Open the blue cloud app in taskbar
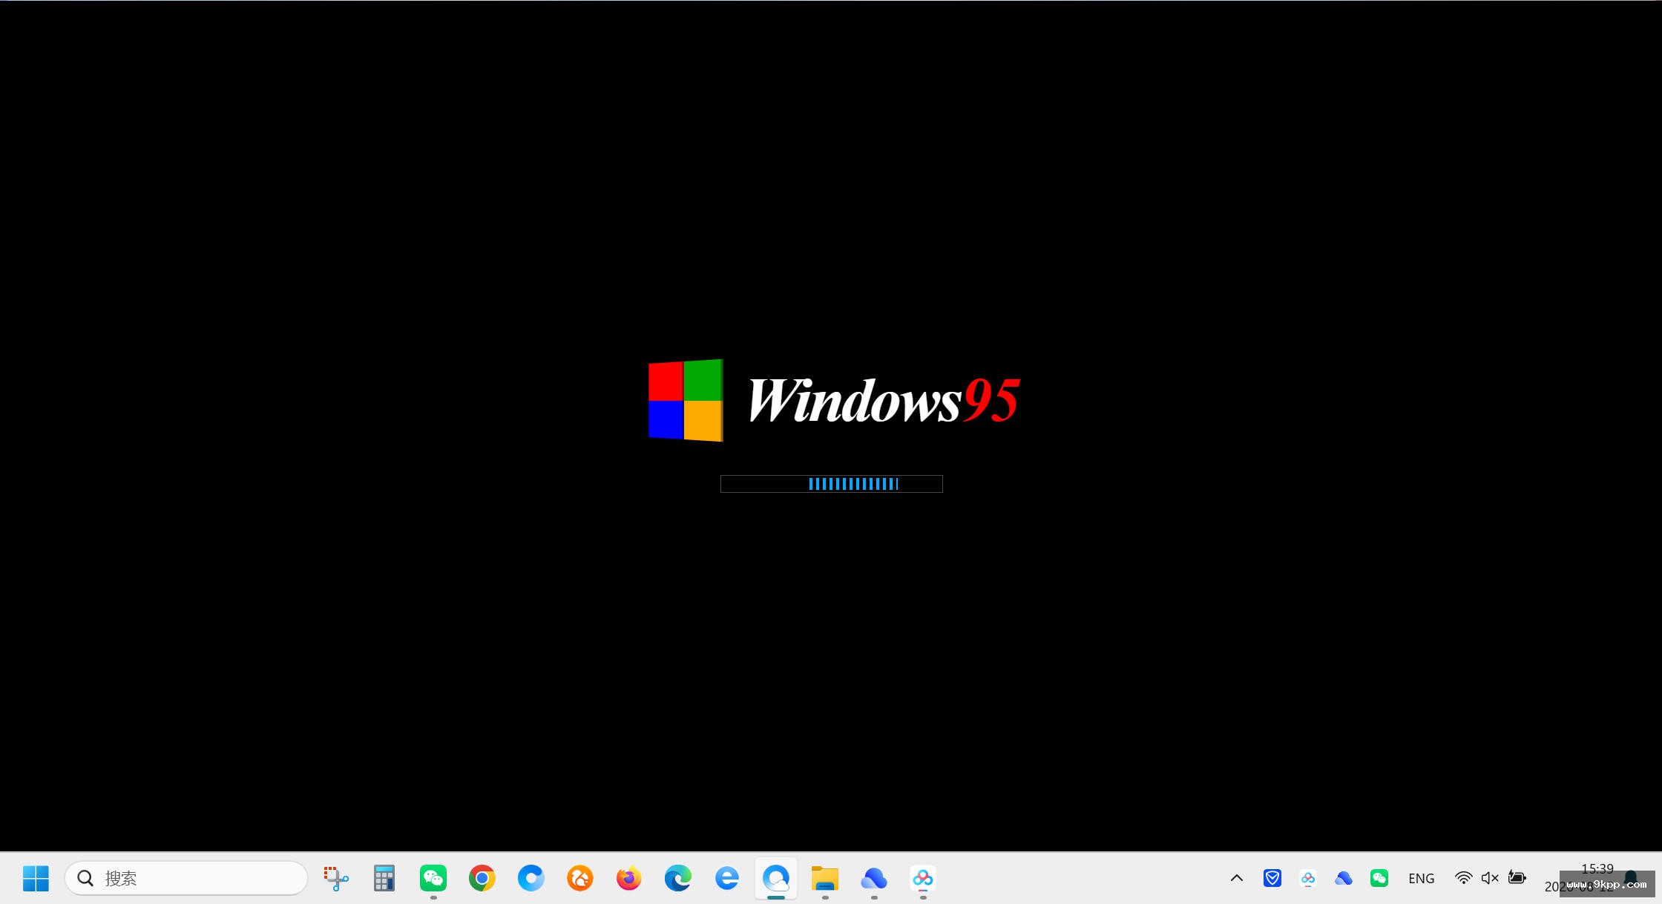This screenshot has width=1662, height=904. pyautogui.click(x=874, y=878)
